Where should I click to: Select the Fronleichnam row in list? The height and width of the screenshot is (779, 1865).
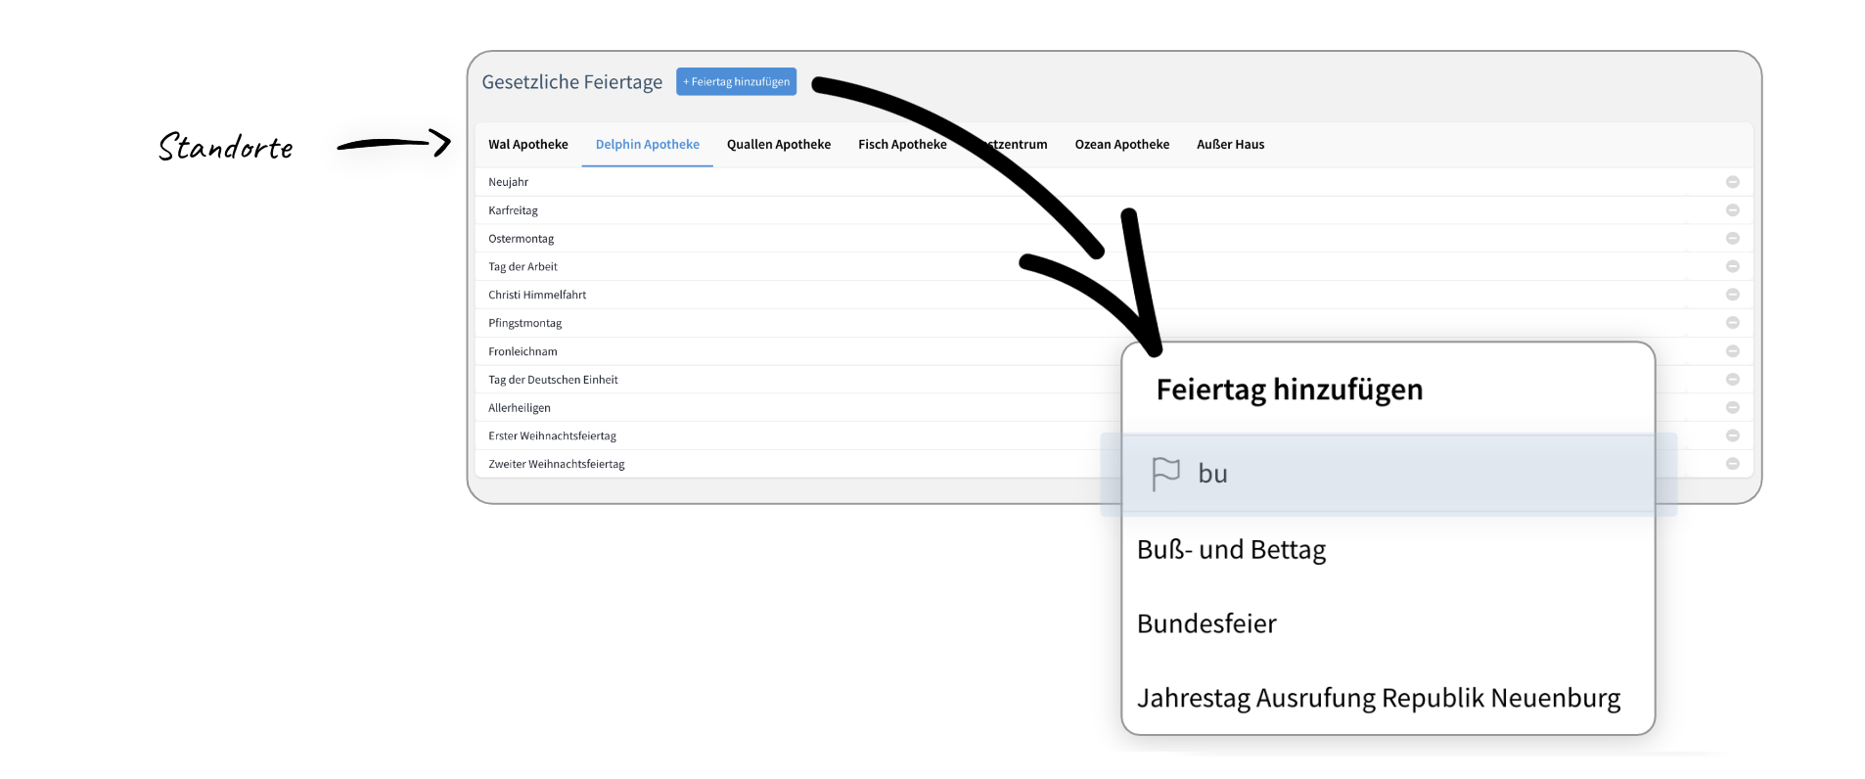click(x=523, y=351)
